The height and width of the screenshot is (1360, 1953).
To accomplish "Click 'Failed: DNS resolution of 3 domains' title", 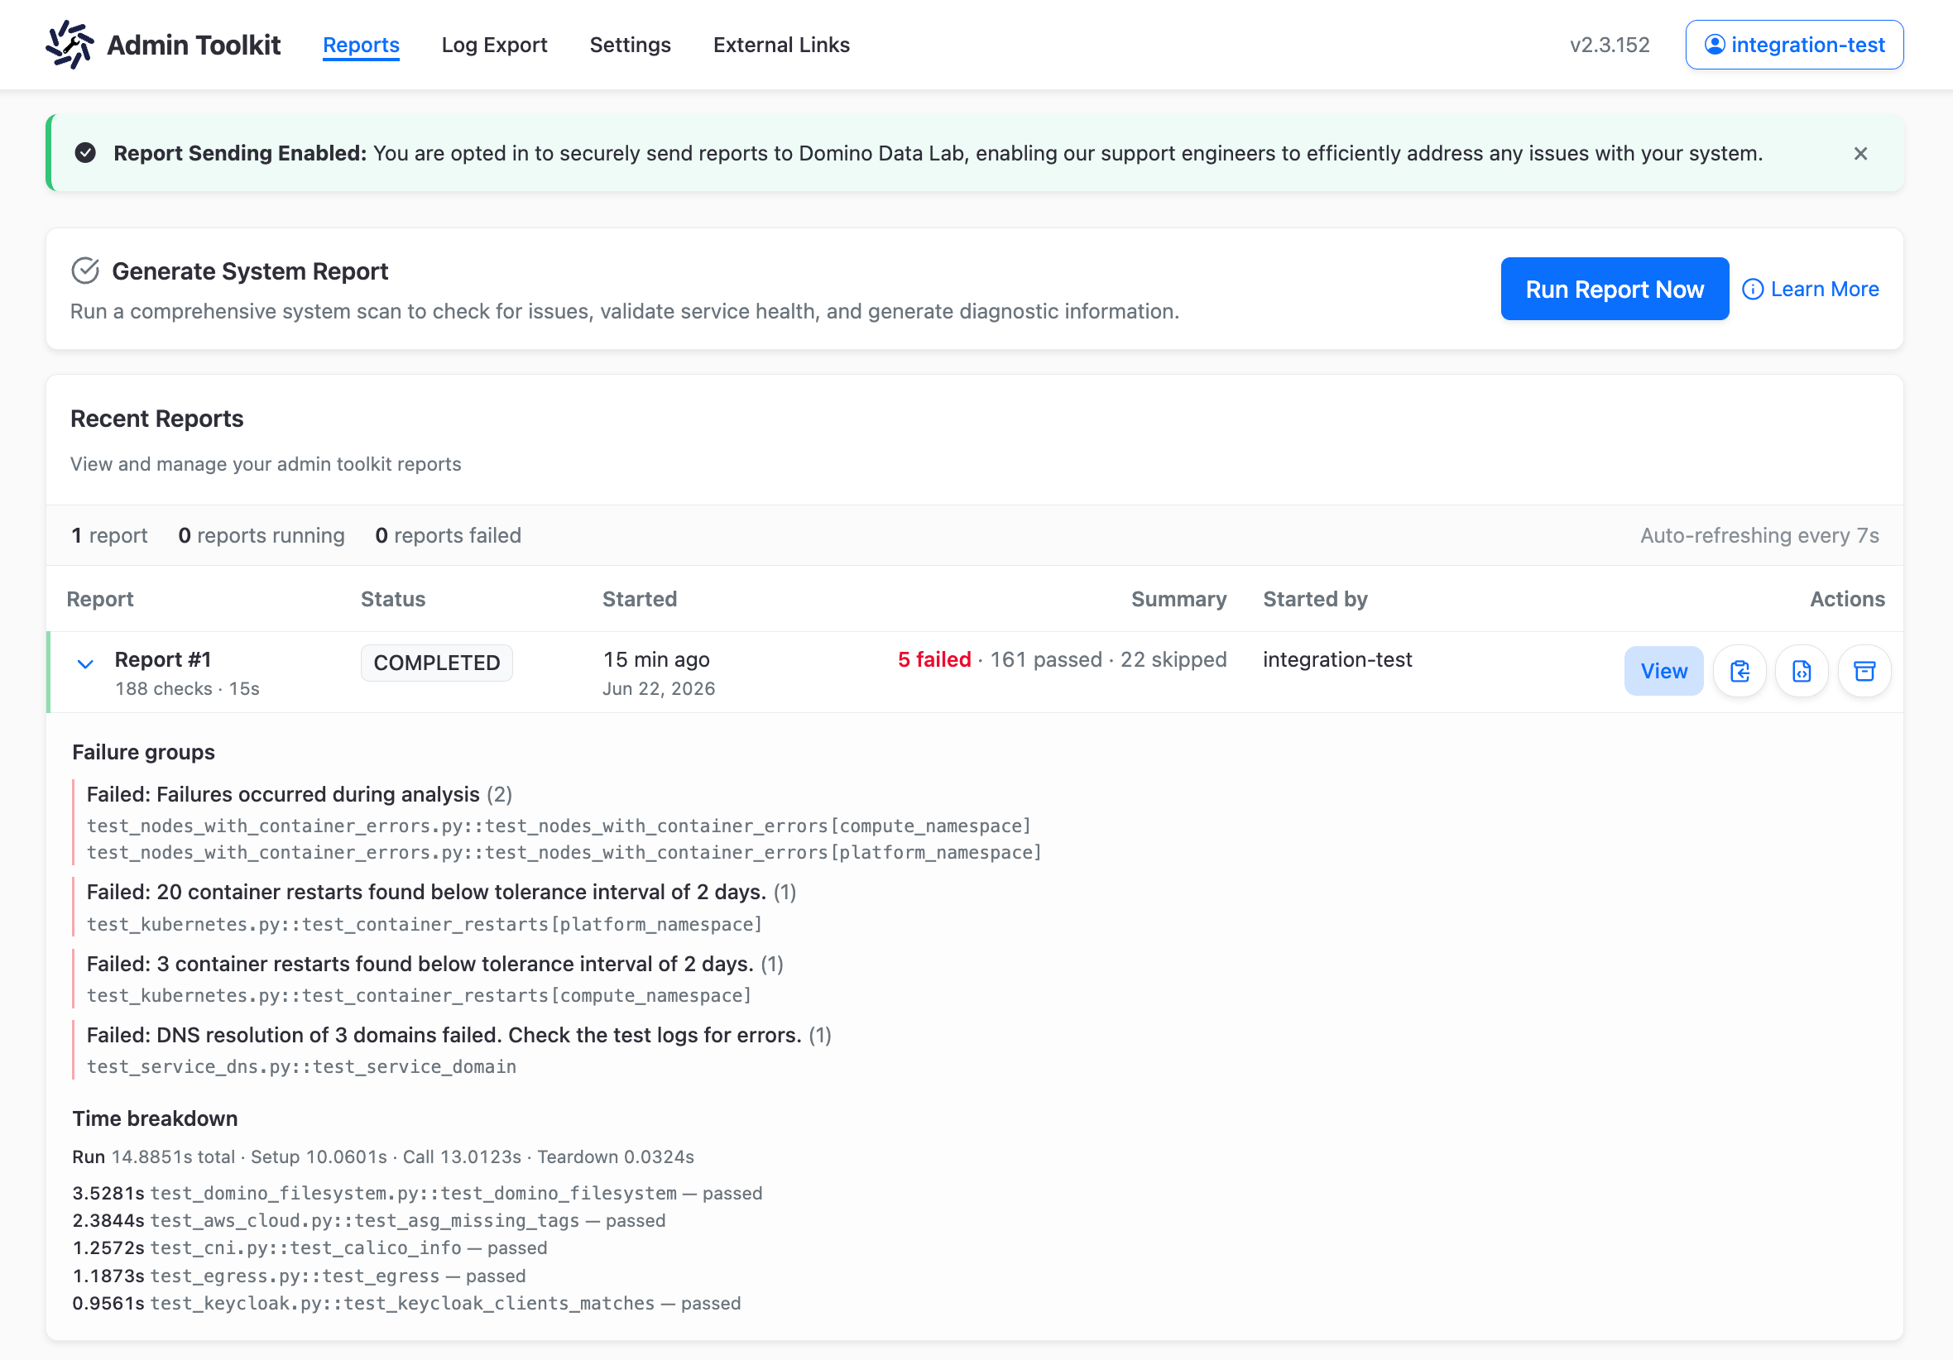I will 458,1035.
